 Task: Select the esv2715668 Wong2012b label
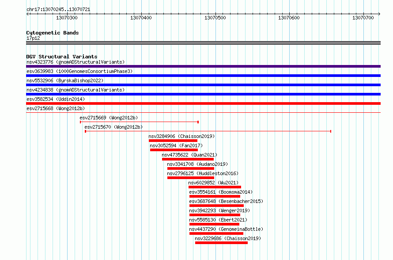click(56, 108)
